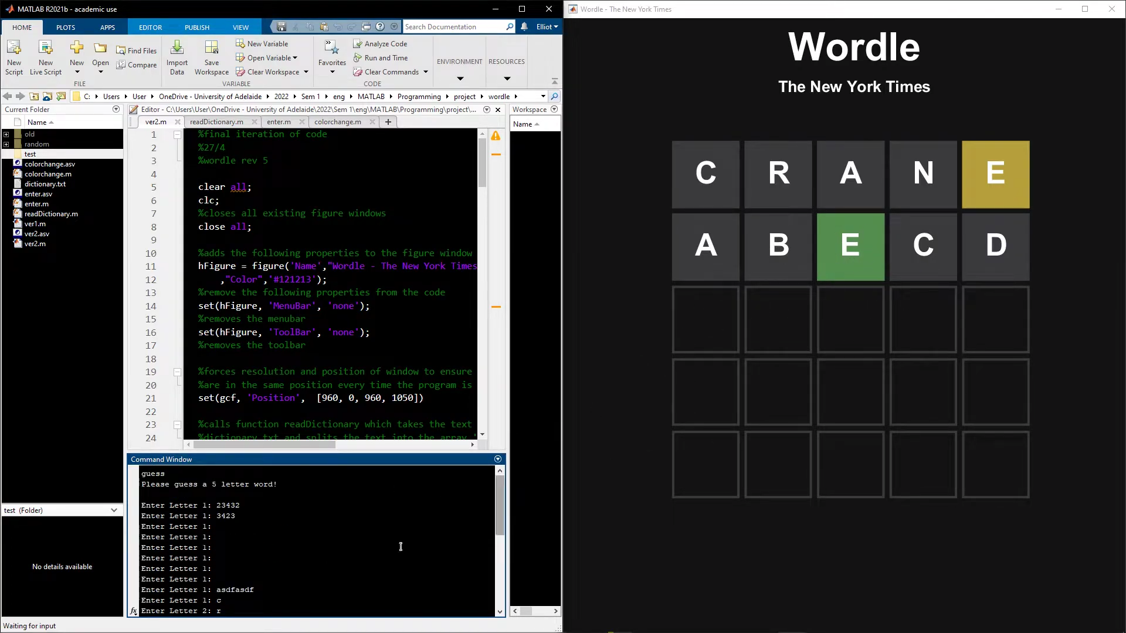The width and height of the screenshot is (1126, 633).
Task: Select the test folder in Current Folder
Action: 30,154
